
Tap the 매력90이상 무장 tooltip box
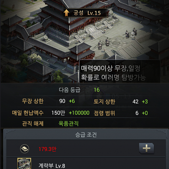[x=120, y=71]
